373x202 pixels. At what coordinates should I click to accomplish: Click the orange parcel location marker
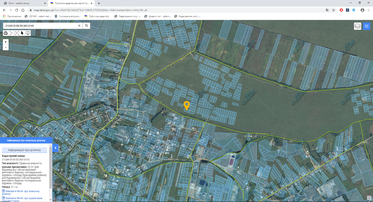click(x=186, y=106)
